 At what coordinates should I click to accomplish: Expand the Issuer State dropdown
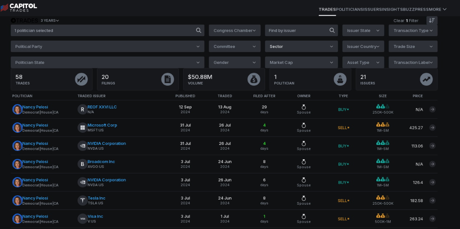(x=363, y=30)
